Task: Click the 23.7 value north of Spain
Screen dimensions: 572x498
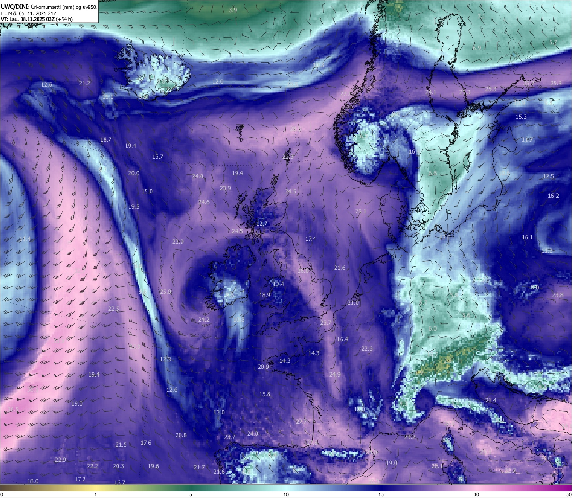Action: point(230,437)
